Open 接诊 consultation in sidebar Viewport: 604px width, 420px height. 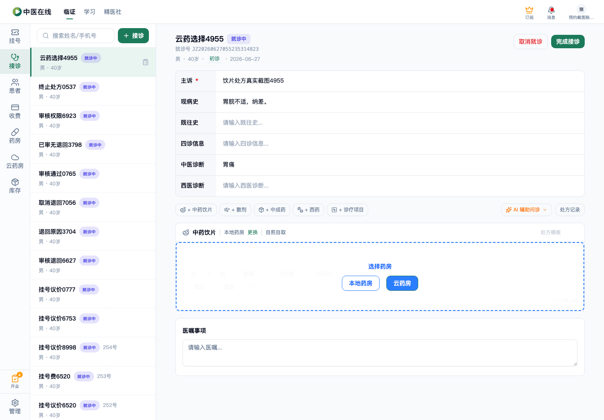click(x=15, y=61)
